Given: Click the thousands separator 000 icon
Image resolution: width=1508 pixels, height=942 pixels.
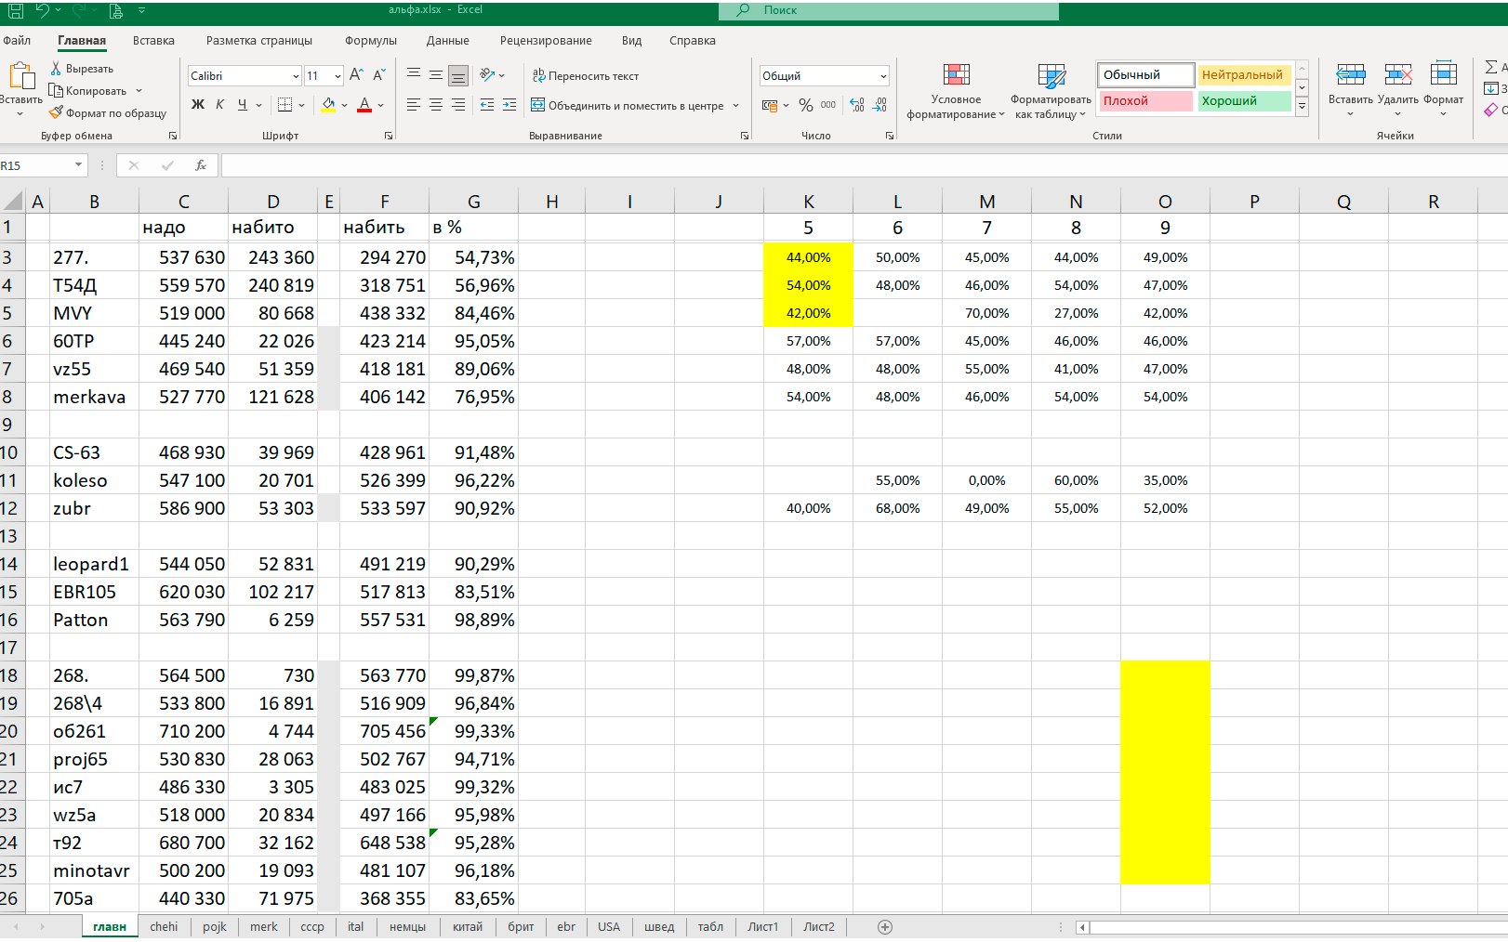Looking at the screenshot, I should tap(828, 106).
